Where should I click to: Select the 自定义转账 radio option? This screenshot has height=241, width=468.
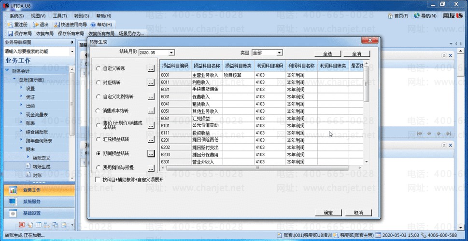coord(98,68)
